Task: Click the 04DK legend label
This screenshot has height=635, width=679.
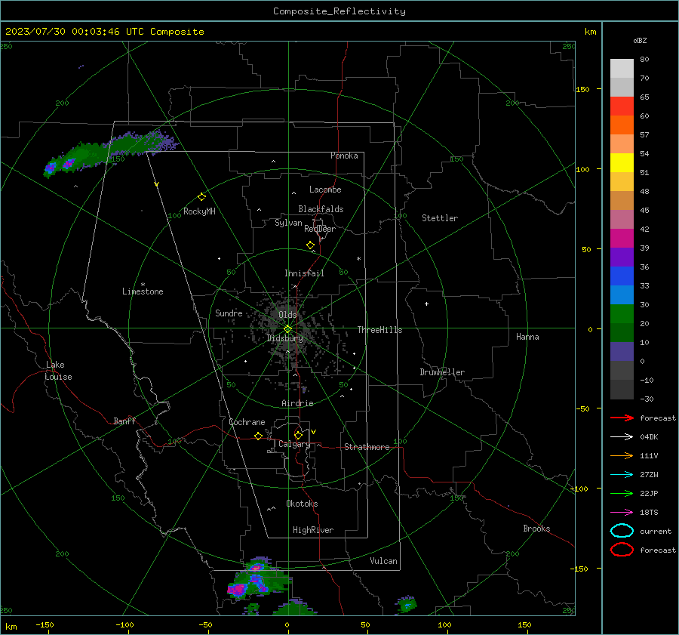Action: click(649, 436)
